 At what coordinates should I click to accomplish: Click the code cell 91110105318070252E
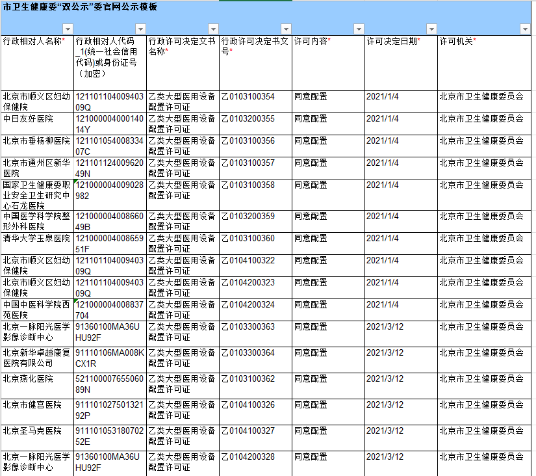pos(110,438)
